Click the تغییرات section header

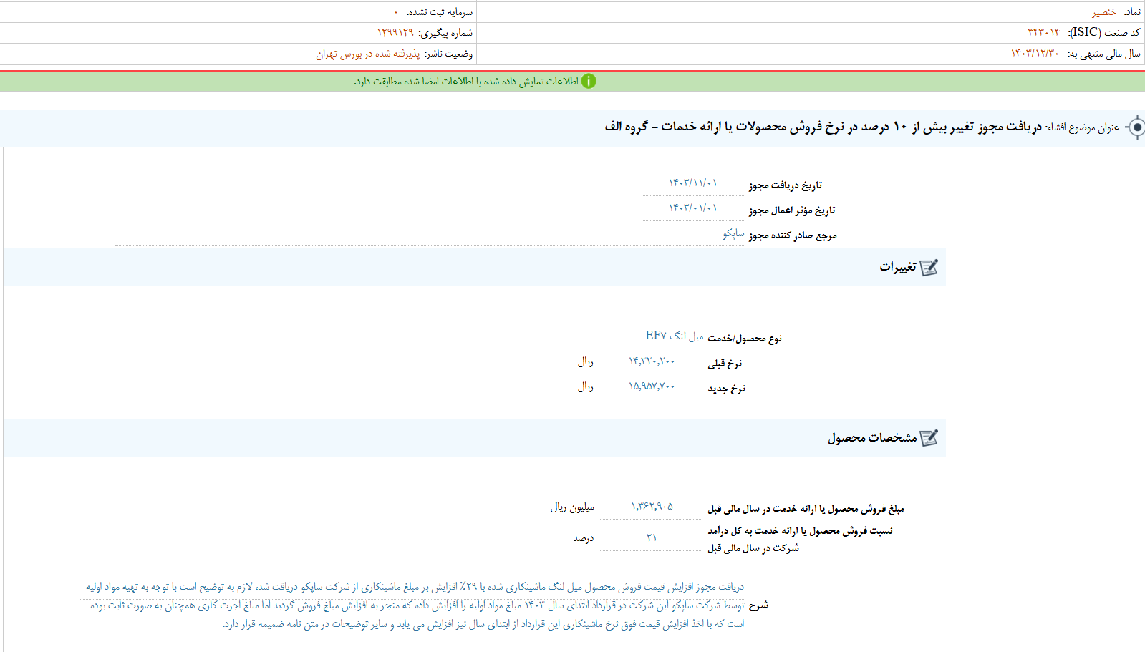click(x=475, y=267)
